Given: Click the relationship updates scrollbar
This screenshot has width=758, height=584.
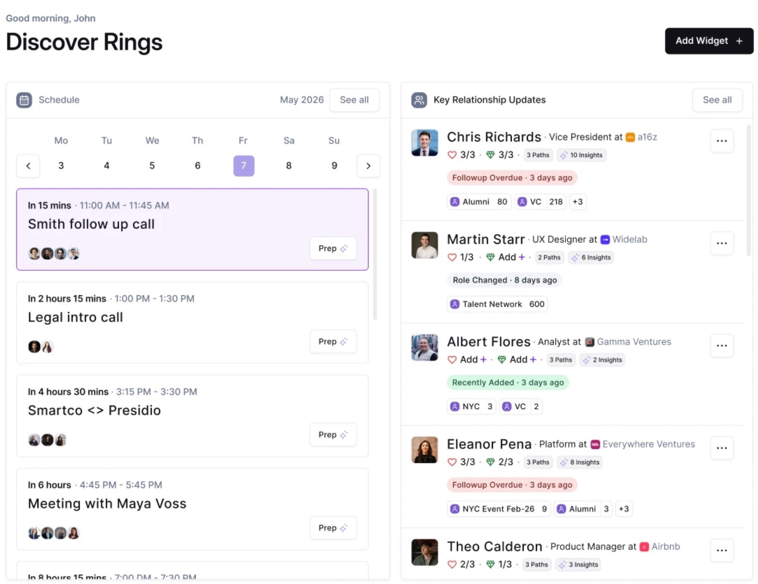Looking at the screenshot, I should point(749,191).
